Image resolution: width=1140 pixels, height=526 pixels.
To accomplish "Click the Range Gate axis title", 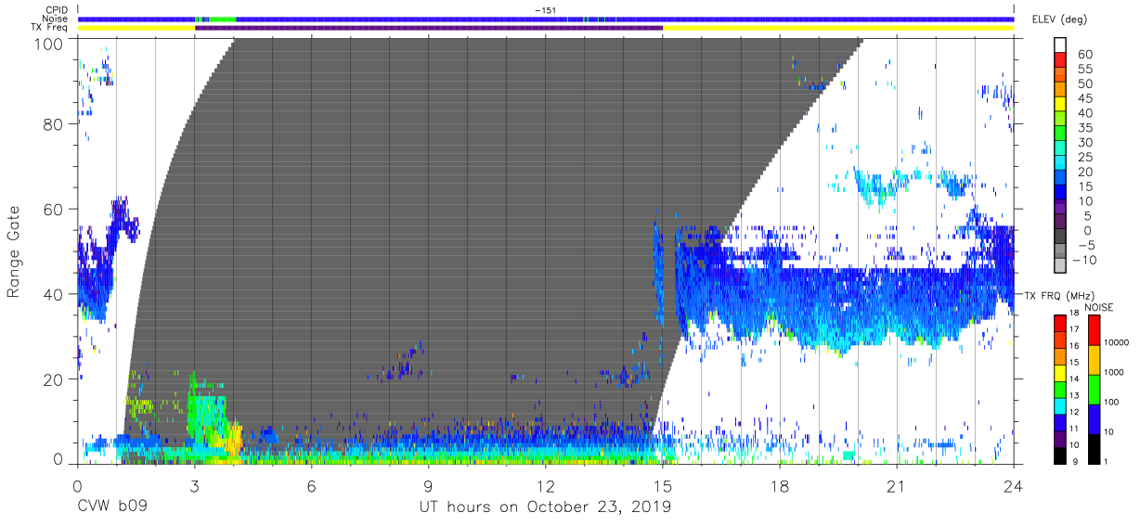I will pos(14,252).
